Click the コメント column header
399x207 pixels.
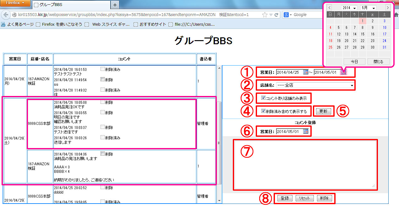124,59
